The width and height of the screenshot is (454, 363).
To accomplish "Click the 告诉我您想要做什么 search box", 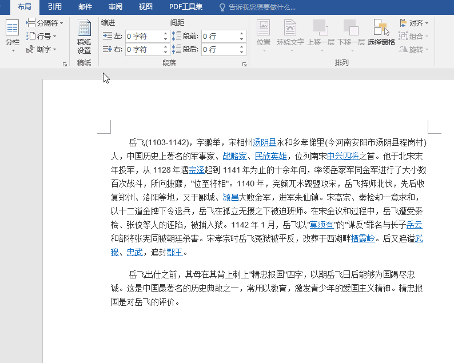I will pos(262,7).
